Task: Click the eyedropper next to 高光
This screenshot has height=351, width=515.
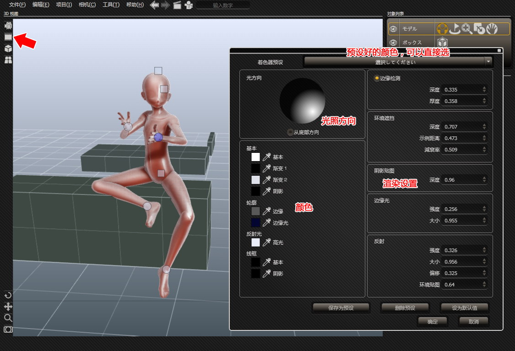Action: tap(266, 243)
